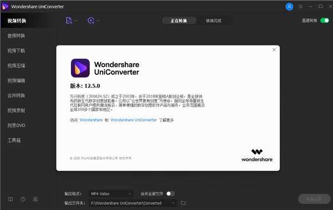333x210 pixels.
Task: Select 刻录DVD in the sidebar
Action: tap(28, 125)
